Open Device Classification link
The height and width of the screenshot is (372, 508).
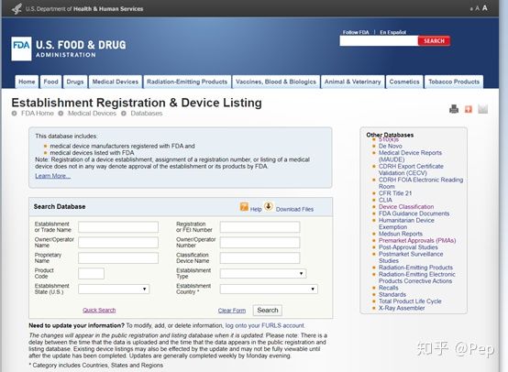[406, 206]
